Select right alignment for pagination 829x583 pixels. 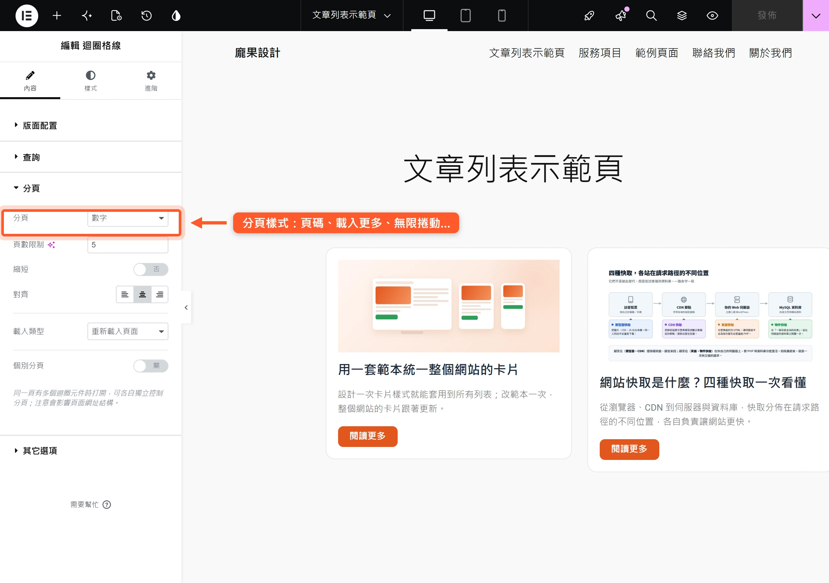160,294
